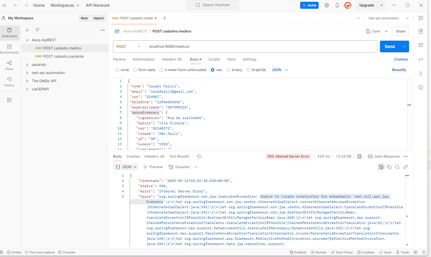The width and height of the screenshot is (431, 257).
Task: Switch to the Scripts tab
Action: (214, 59)
